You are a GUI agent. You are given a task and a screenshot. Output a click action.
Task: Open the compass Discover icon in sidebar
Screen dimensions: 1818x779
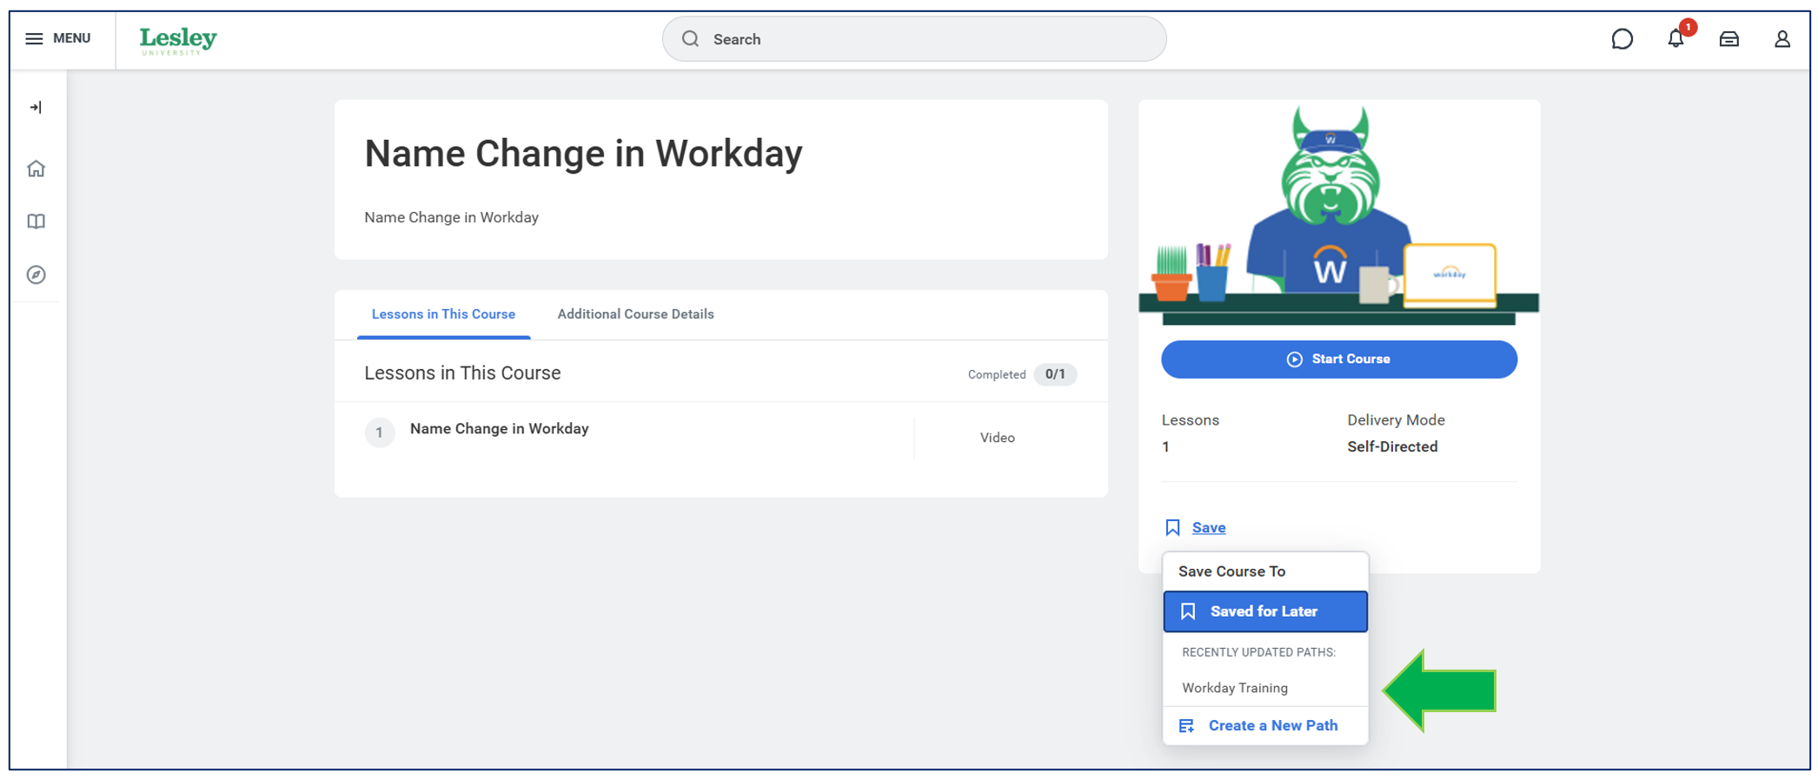(x=36, y=274)
